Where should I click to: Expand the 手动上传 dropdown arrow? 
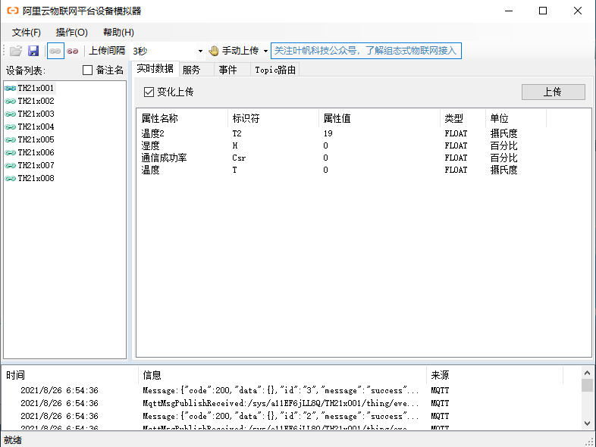pyautogui.click(x=265, y=51)
